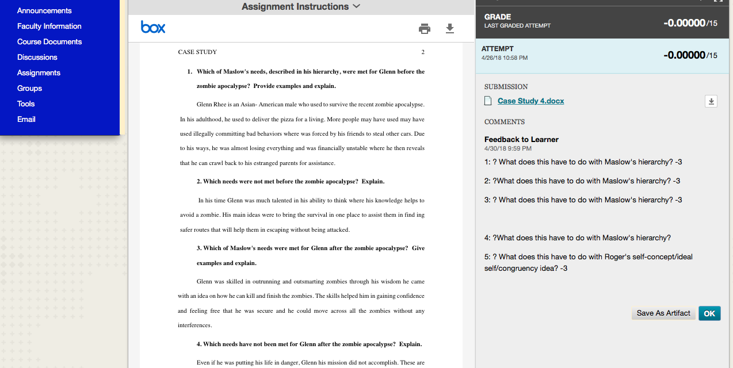The width and height of the screenshot is (733, 368).
Task: Open the Groups page
Action: click(29, 88)
